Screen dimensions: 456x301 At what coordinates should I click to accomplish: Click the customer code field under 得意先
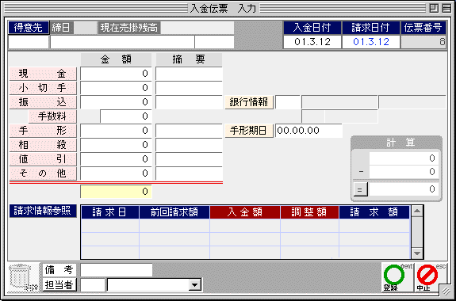[29, 42]
